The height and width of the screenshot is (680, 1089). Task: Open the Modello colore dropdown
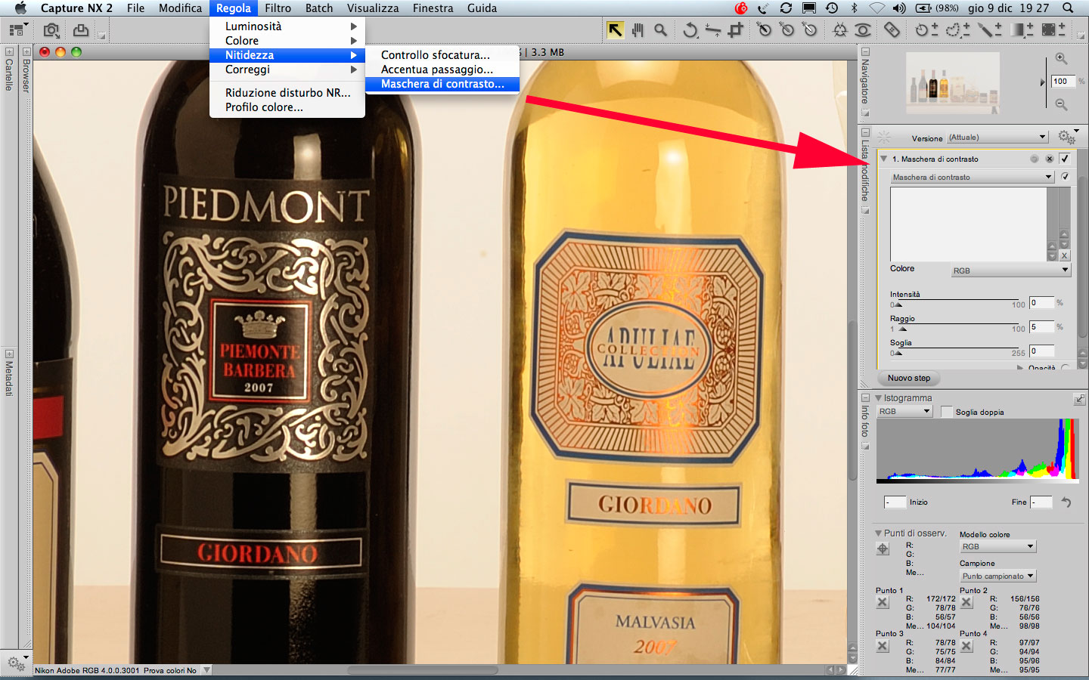pos(997,546)
